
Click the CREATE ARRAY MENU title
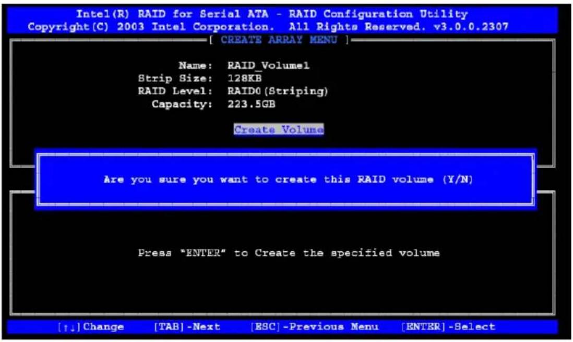click(279, 40)
